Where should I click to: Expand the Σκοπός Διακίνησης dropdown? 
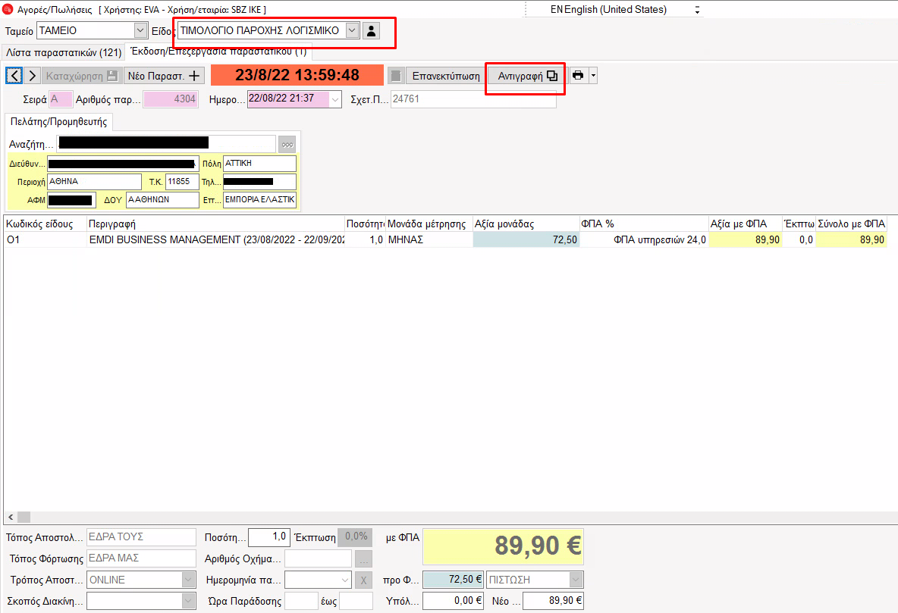click(x=188, y=601)
